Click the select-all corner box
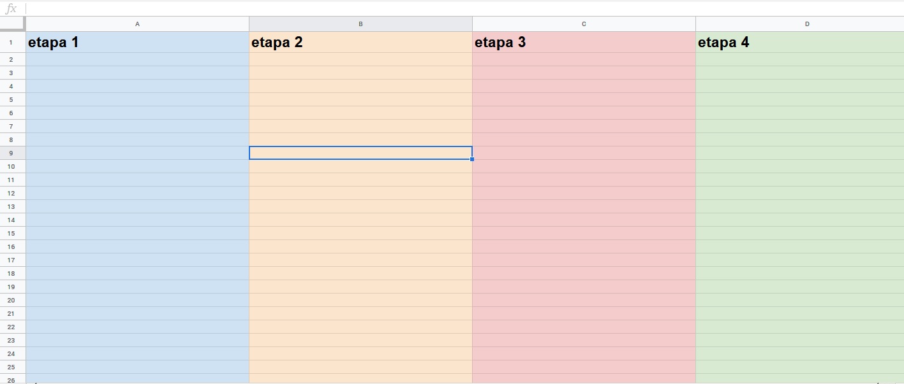The image size is (904, 384). pos(12,24)
